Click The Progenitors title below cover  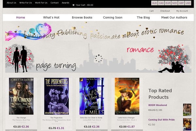(57, 118)
